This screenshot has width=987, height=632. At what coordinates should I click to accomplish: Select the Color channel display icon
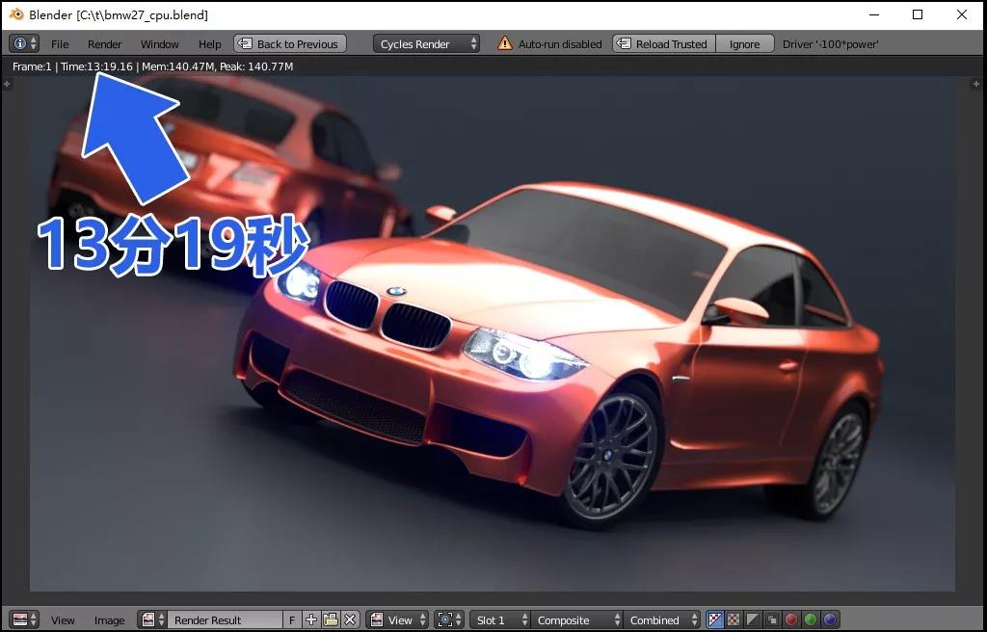point(734,619)
